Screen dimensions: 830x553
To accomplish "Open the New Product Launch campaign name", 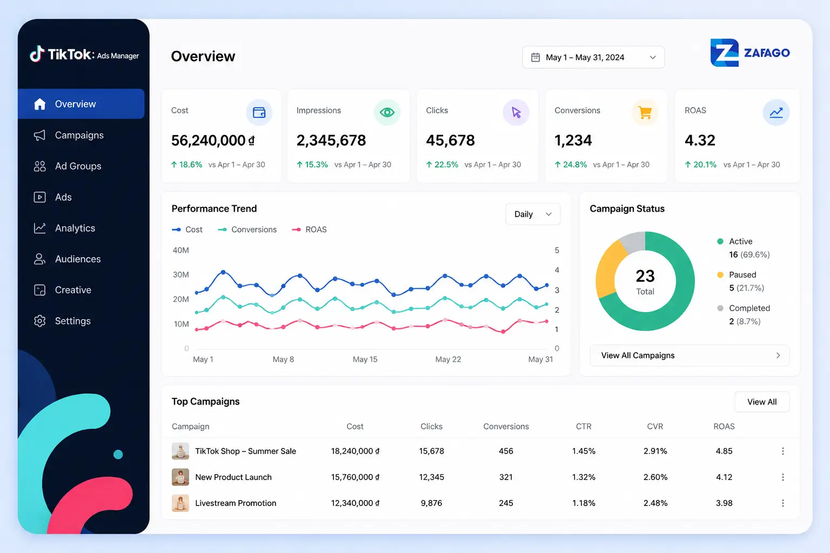I will pos(233,477).
